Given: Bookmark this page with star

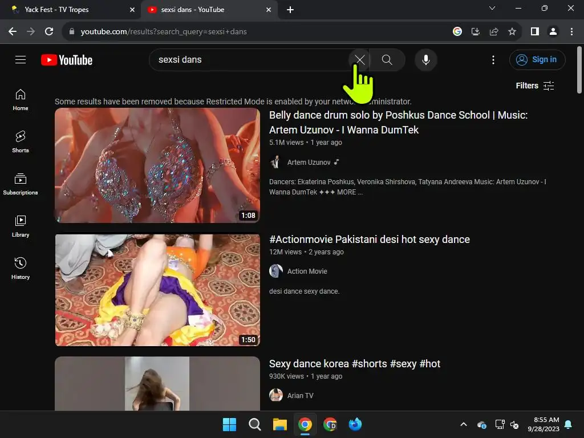Looking at the screenshot, I should [x=512, y=32].
